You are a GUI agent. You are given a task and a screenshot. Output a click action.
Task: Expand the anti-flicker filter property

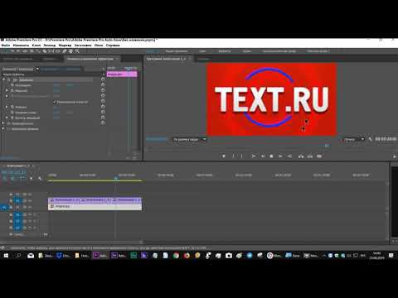tap(7, 118)
